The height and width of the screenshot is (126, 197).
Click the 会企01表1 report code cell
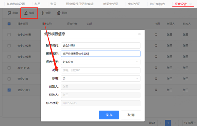pyautogui.click(x=24, y=90)
